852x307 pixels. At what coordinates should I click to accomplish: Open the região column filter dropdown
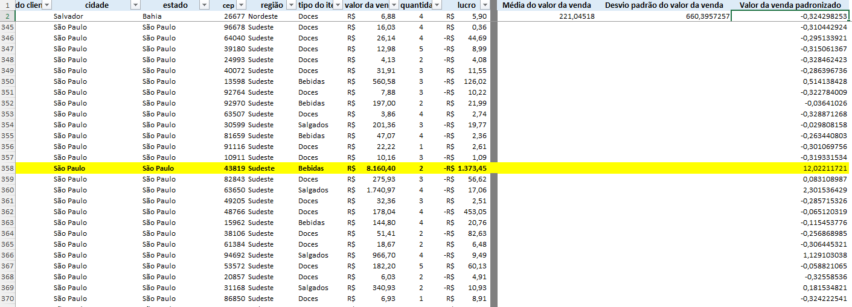[x=291, y=5]
